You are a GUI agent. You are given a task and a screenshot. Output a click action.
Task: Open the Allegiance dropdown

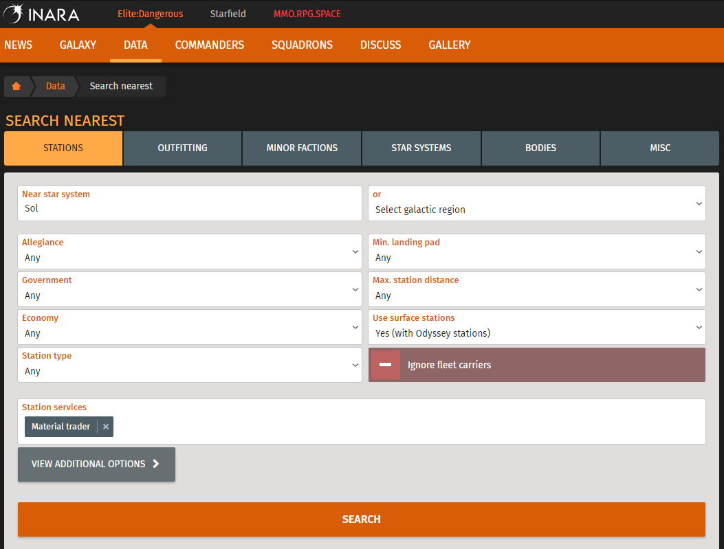(189, 251)
